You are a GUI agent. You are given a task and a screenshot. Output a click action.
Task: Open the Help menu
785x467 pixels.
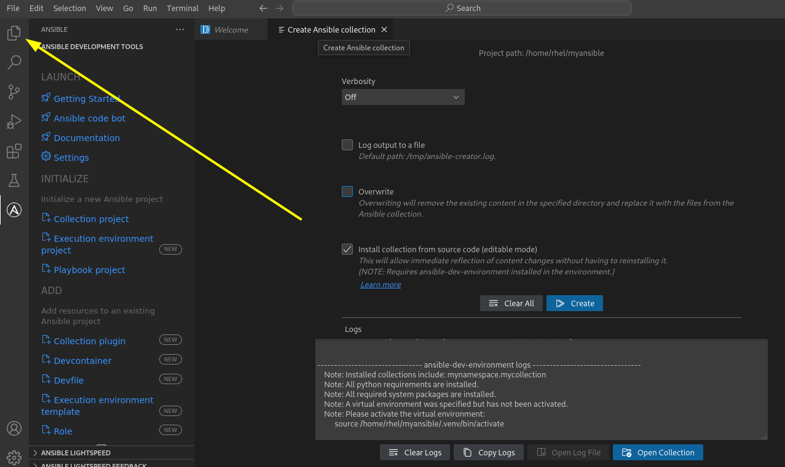click(216, 9)
